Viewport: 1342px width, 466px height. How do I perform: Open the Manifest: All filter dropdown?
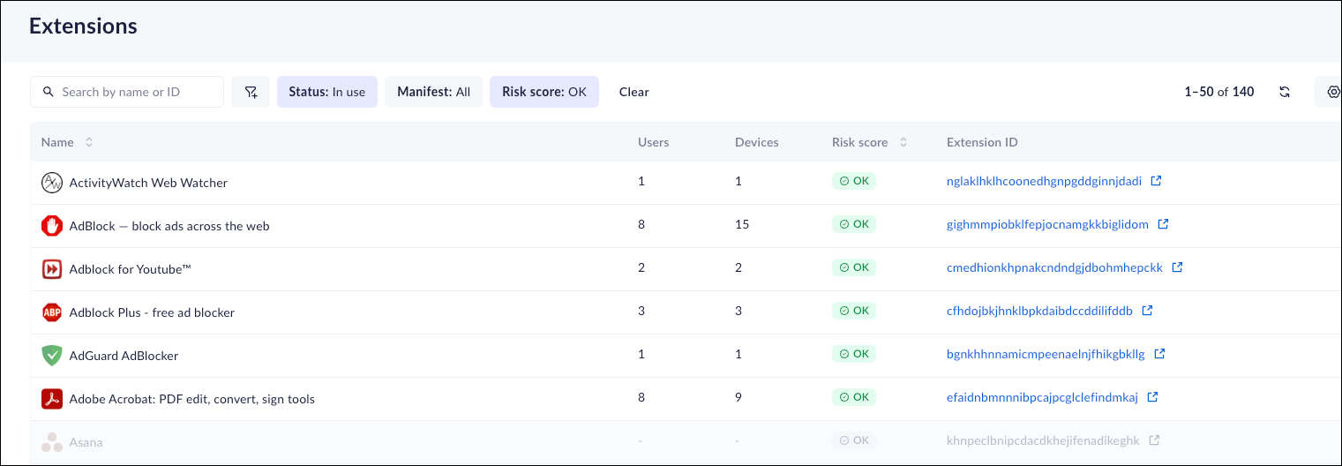[x=433, y=92]
